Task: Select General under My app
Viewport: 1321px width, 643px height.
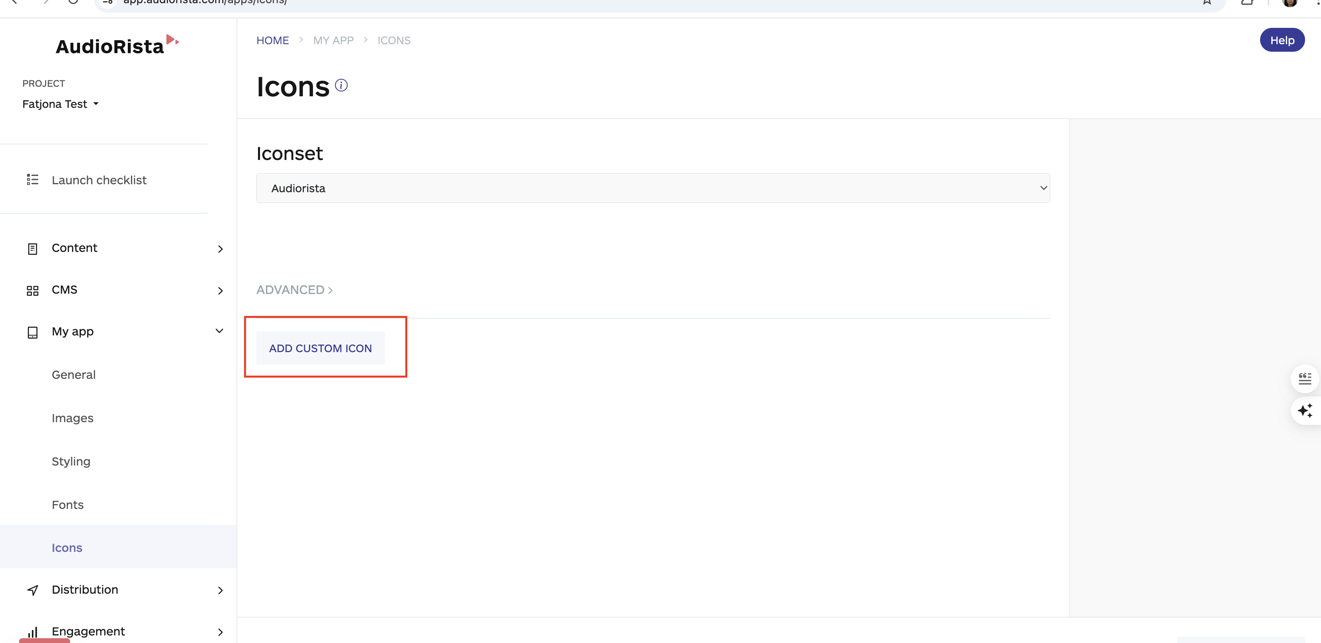Action: coord(73,374)
